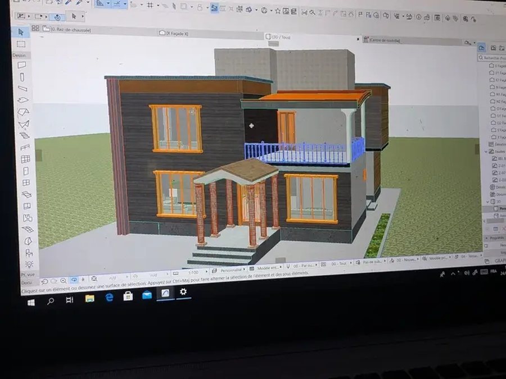506x379 pixels.
Task: Open Task View on taskbar
Action: (x=69, y=300)
